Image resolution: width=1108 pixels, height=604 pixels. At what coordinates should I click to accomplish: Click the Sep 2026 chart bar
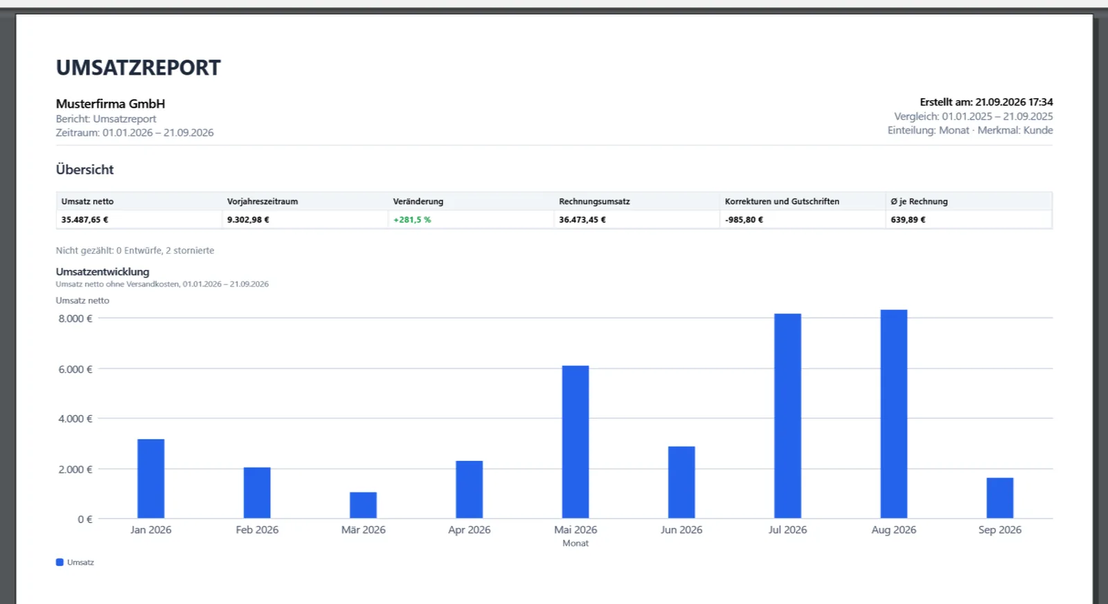(1000, 498)
